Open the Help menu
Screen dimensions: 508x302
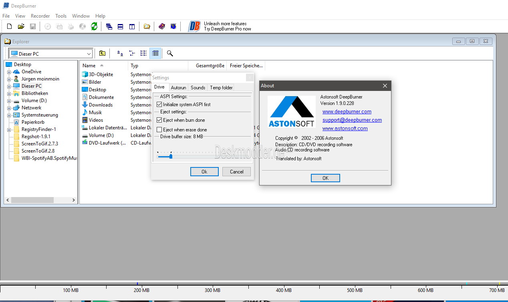tap(101, 16)
